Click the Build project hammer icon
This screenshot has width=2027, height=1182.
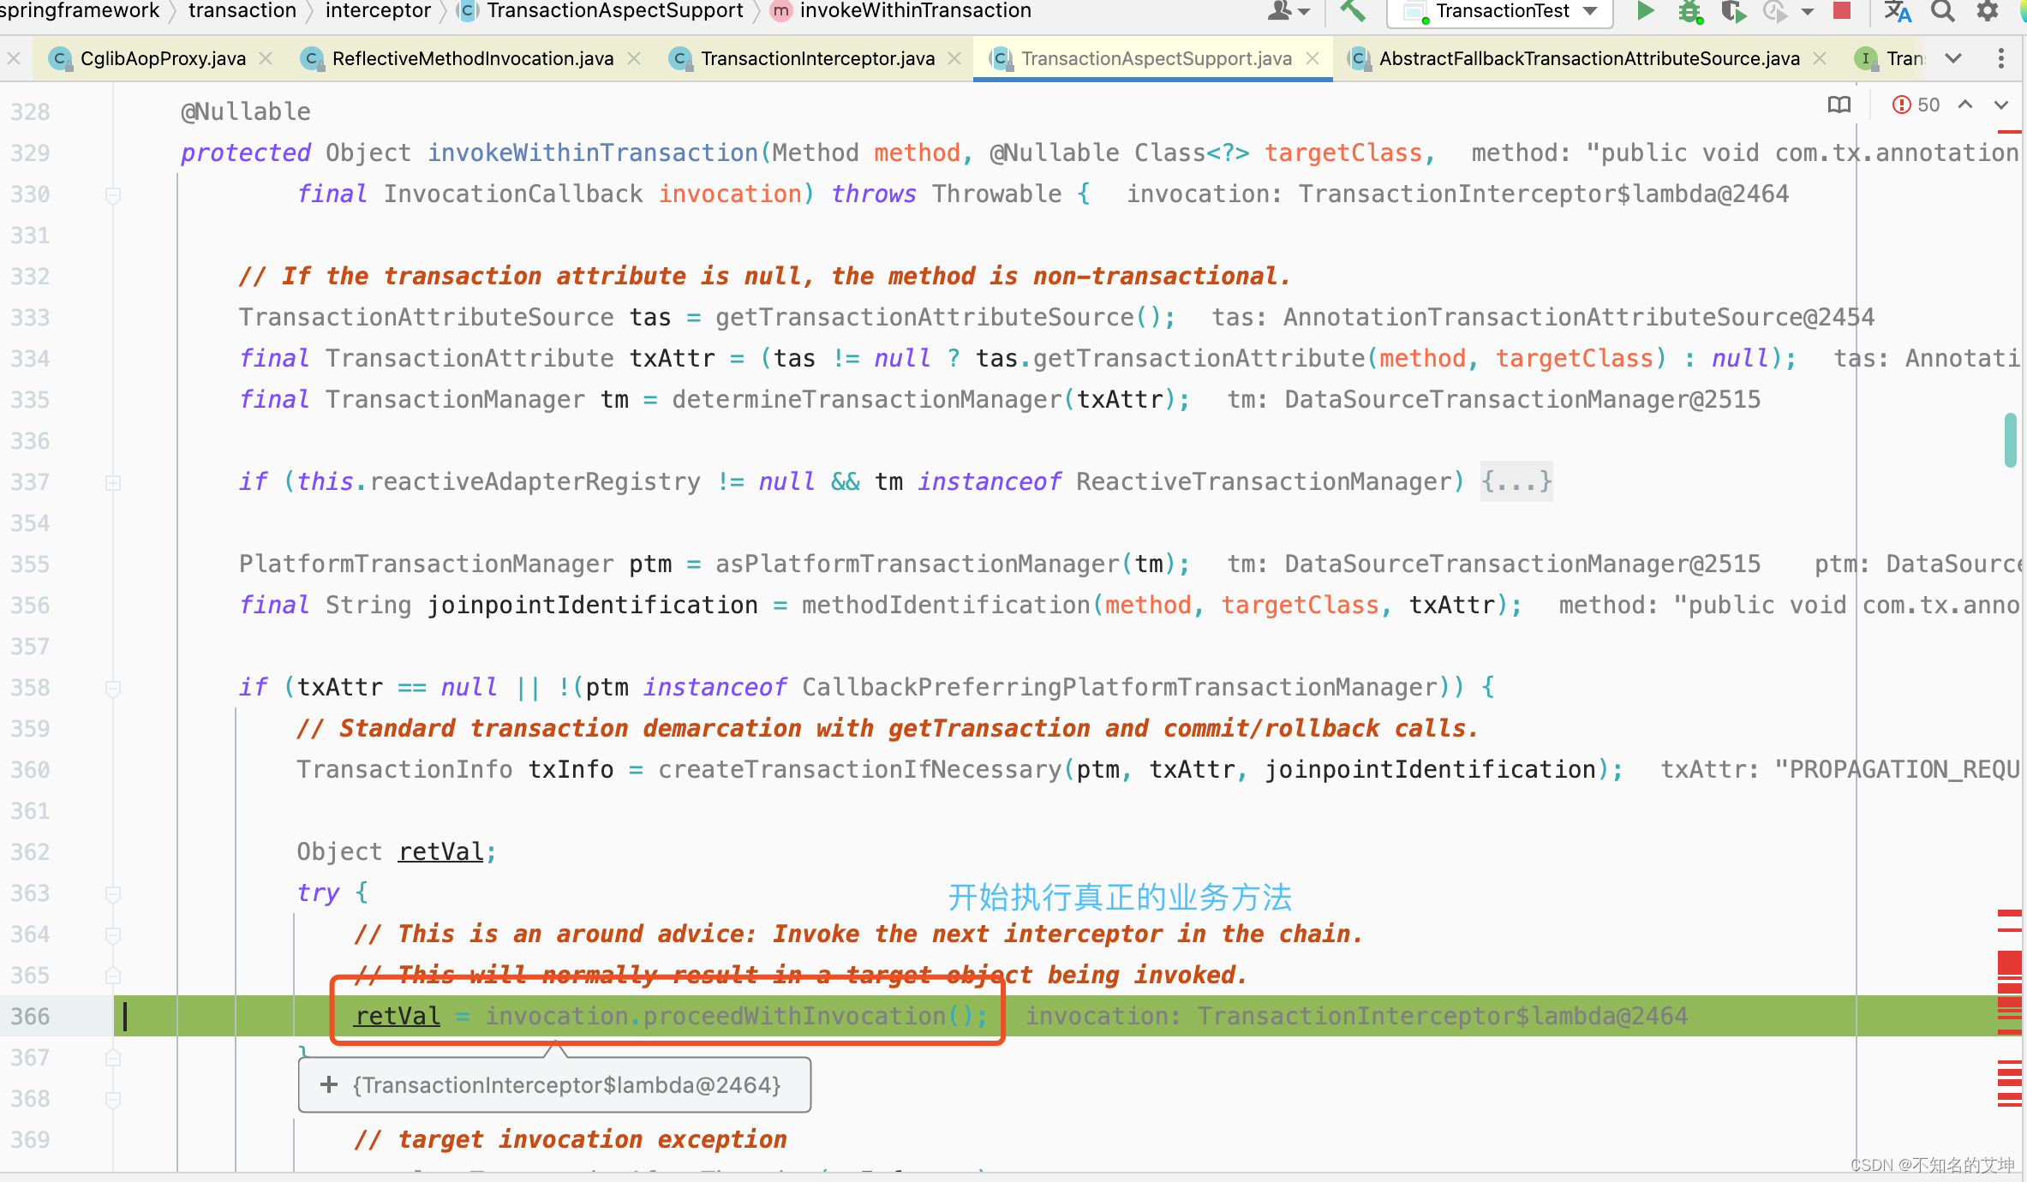(1352, 11)
